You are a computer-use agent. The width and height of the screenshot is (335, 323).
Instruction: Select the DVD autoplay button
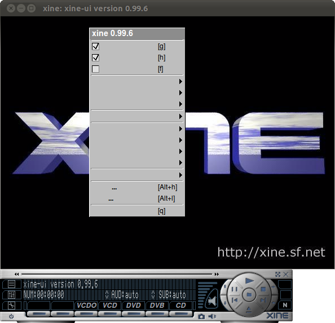click(x=133, y=306)
